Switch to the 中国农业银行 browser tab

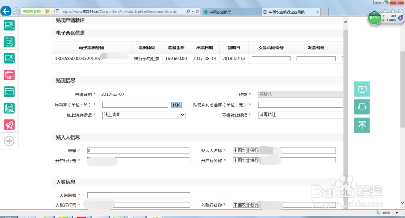click(x=231, y=12)
